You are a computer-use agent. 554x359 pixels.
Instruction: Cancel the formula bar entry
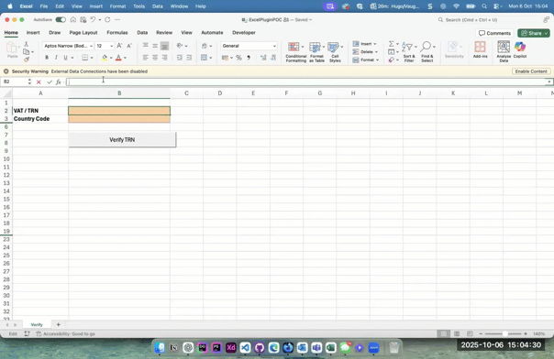point(39,82)
